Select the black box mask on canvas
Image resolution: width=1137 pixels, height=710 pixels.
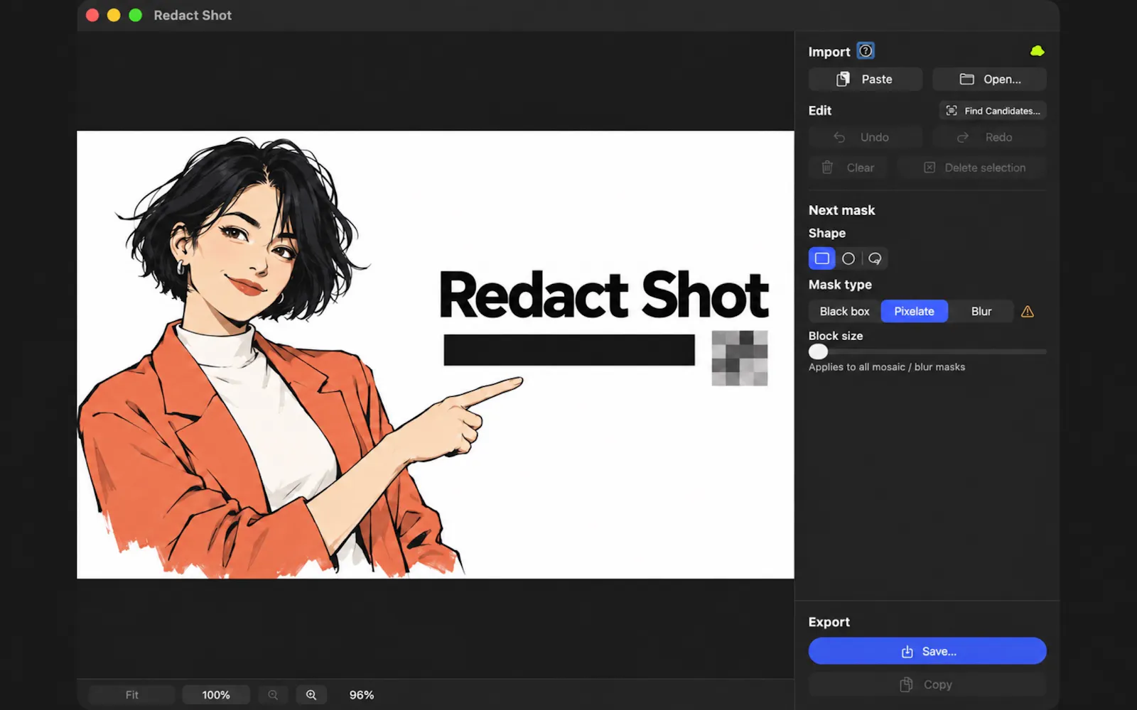coord(569,350)
